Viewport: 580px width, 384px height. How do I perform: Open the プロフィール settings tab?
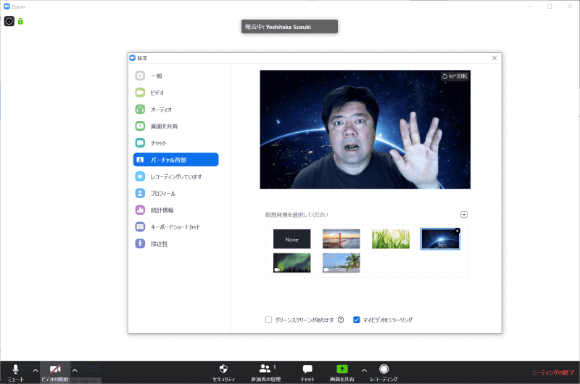(175, 193)
